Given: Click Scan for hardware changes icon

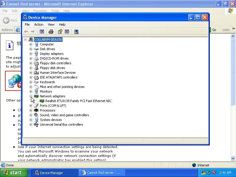Looking at the screenshot, I should [76, 32].
